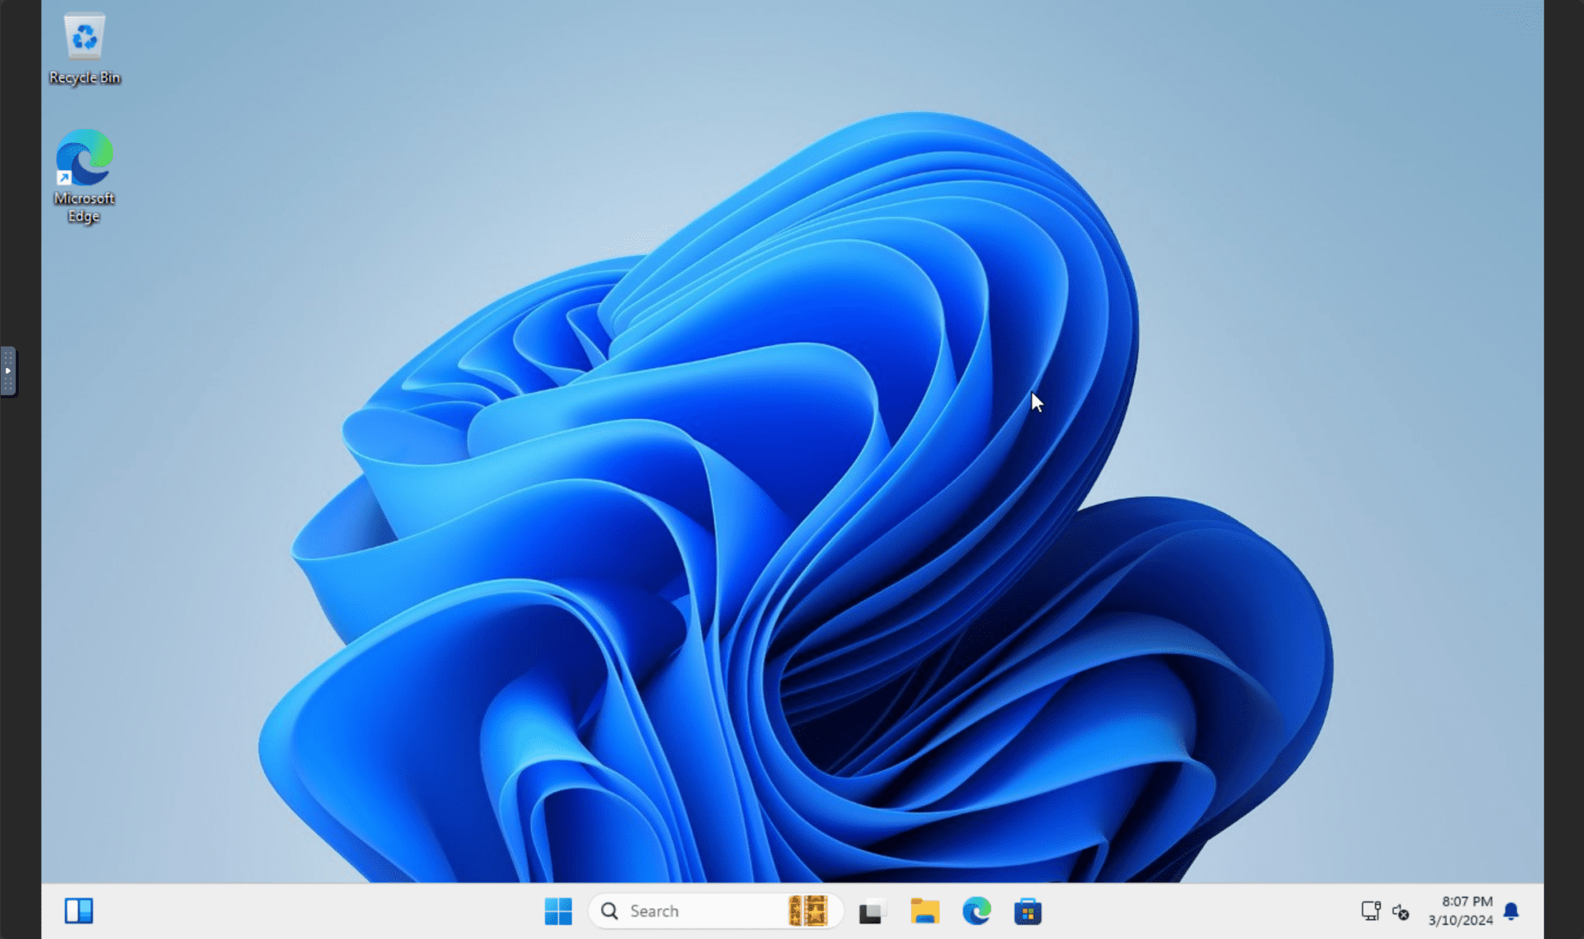
Task: Unmute the speaker icon in the system tray
Action: [x=1400, y=913]
